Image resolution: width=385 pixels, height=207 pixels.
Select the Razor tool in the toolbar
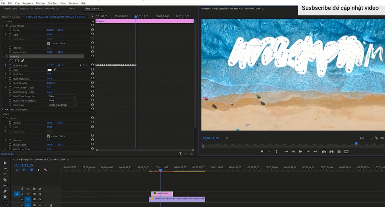(x=5, y=180)
